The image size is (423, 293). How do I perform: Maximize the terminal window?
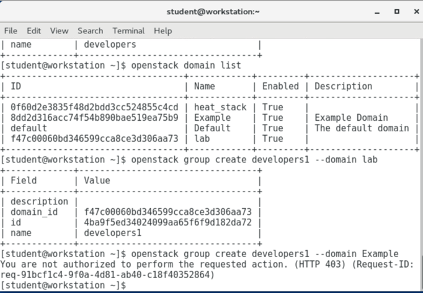point(397,11)
